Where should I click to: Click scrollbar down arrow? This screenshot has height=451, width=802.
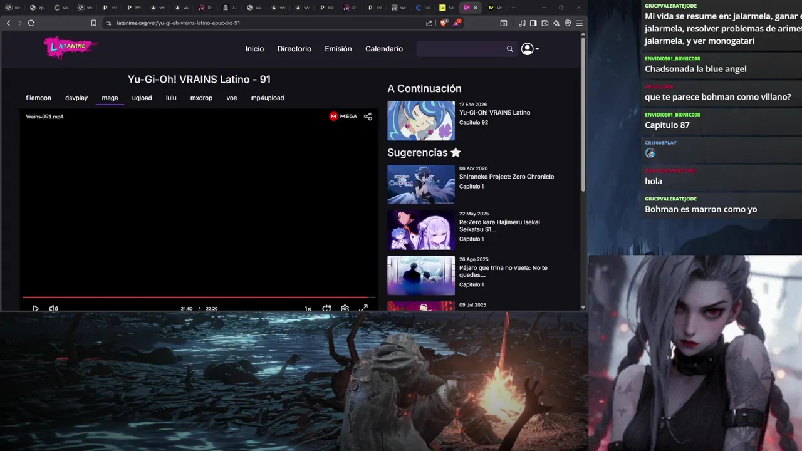(x=583, y=308)
